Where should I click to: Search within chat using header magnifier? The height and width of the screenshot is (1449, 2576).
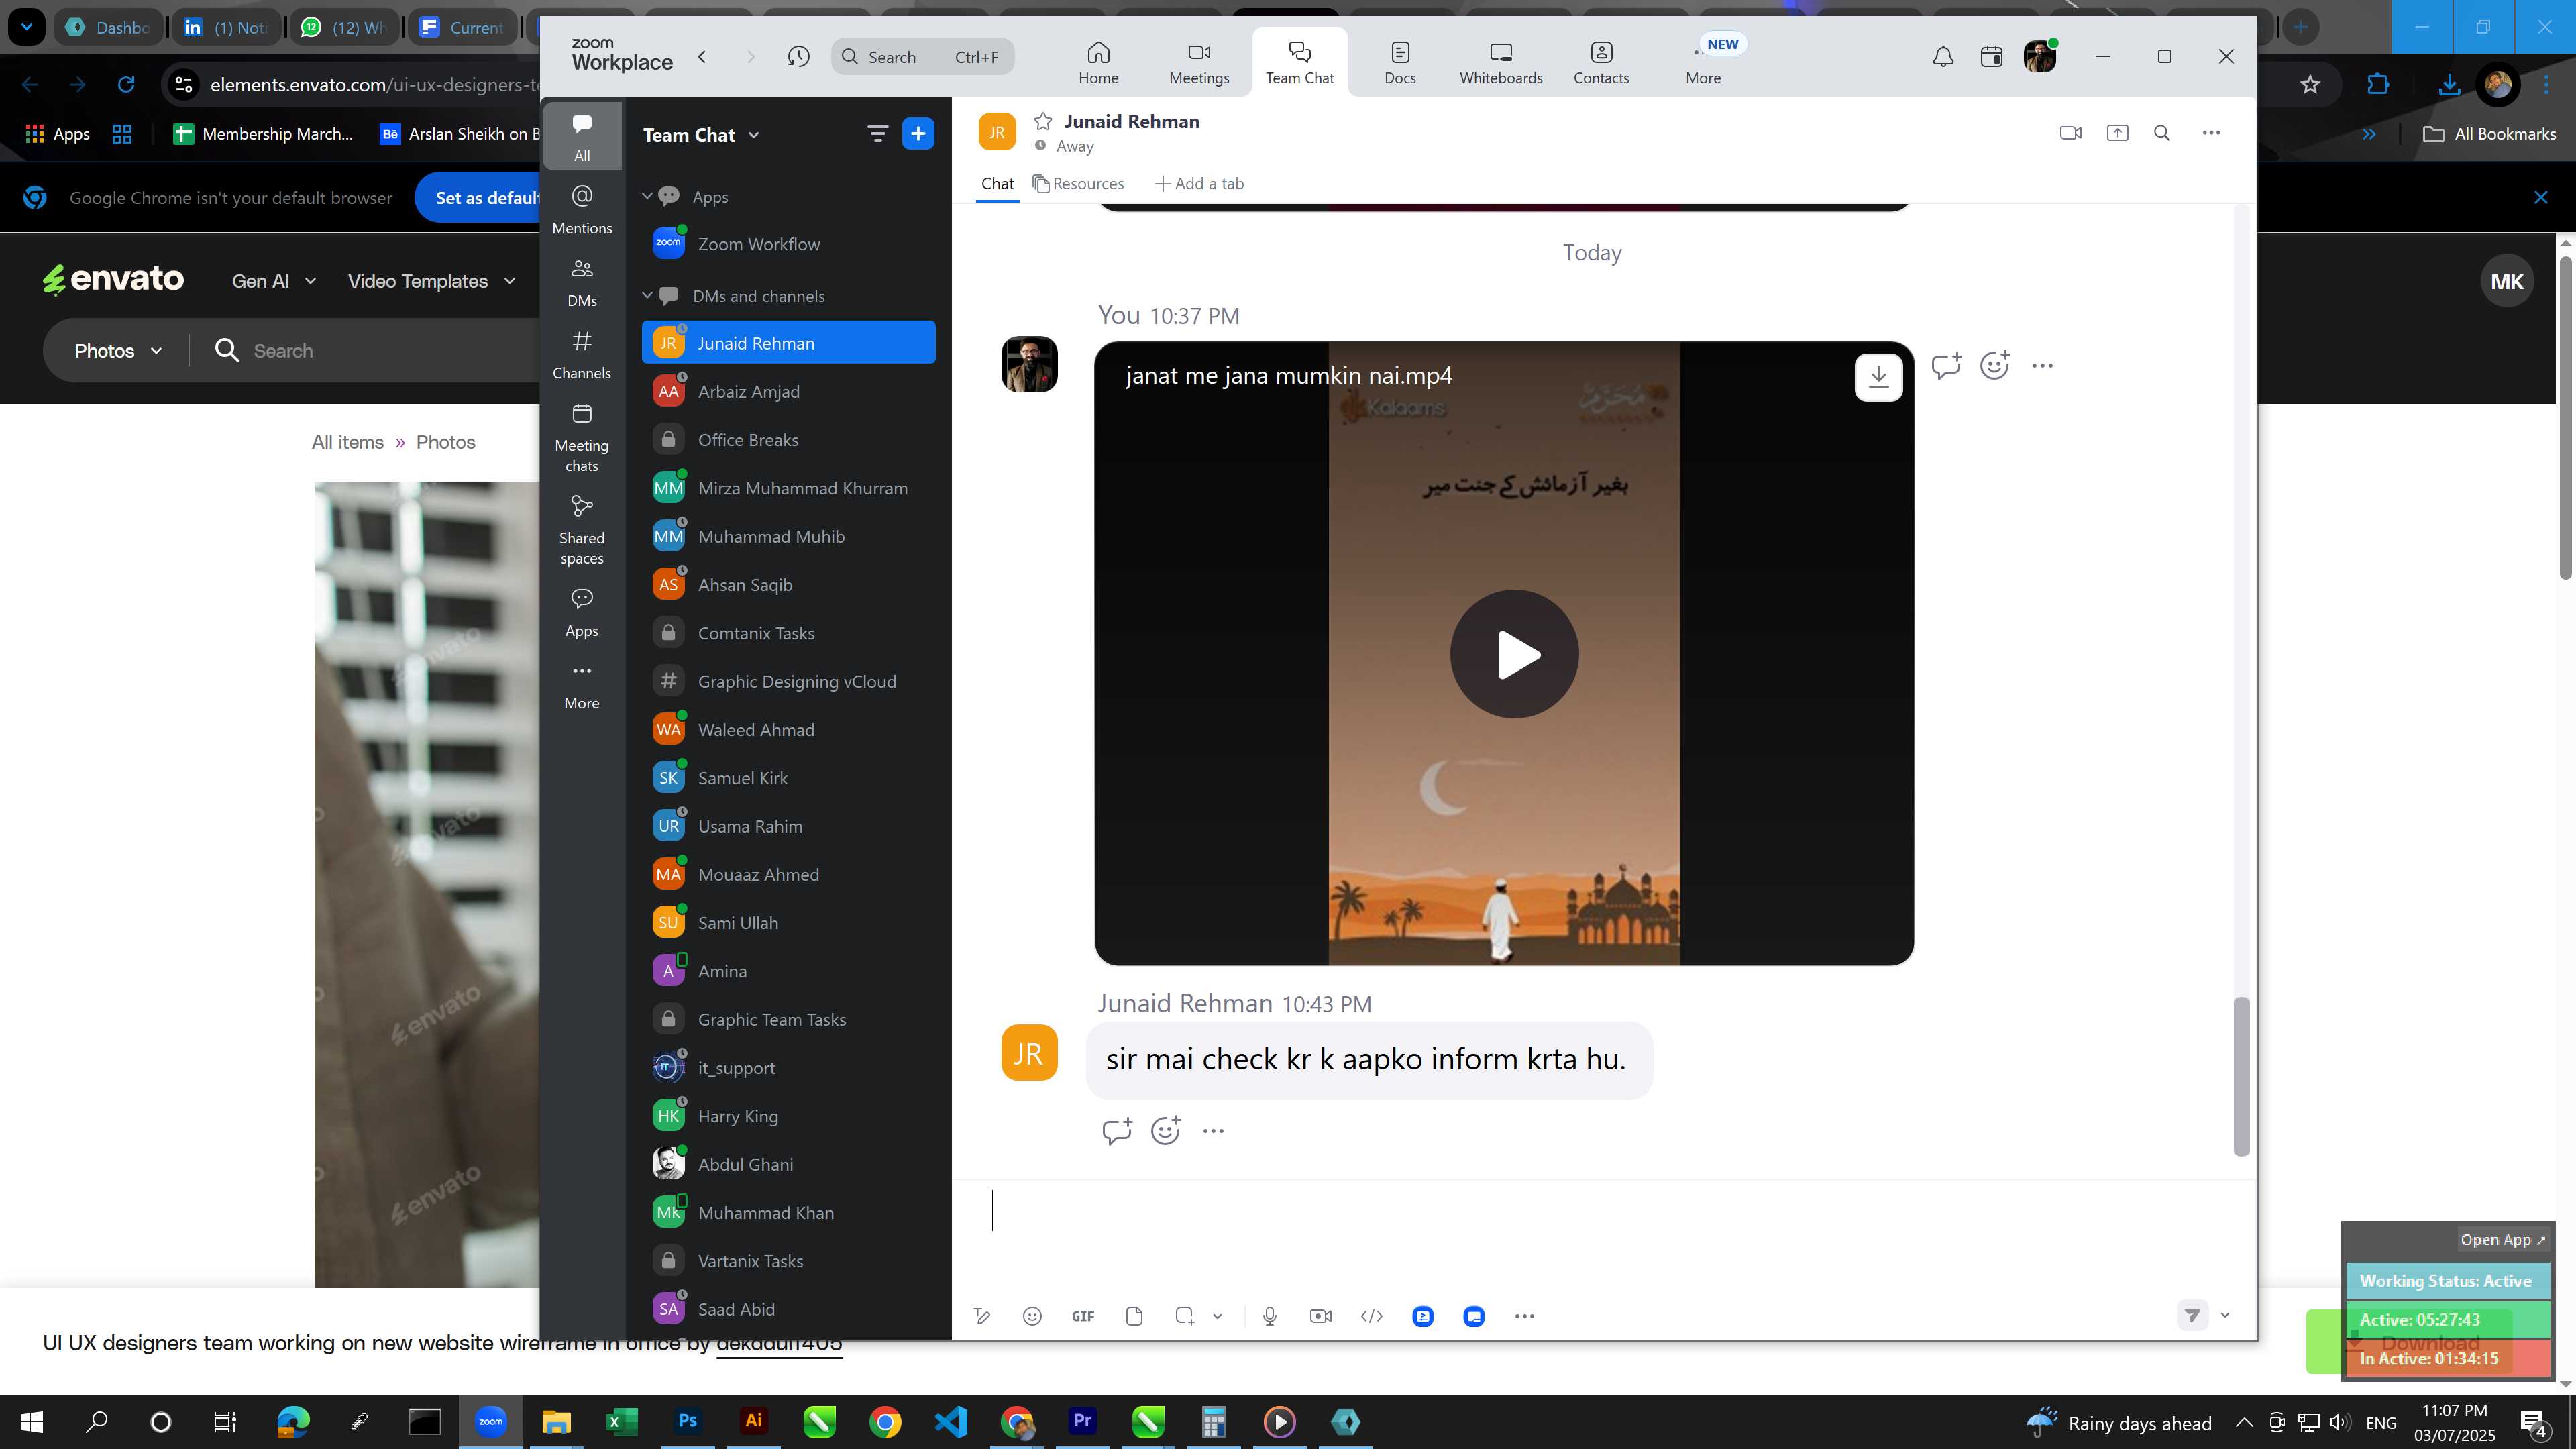pos(2162,132)
